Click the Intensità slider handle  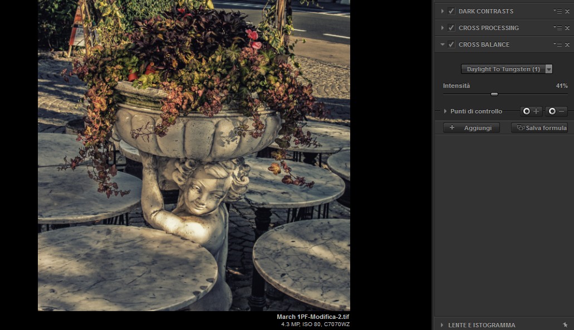pos(494,94)
